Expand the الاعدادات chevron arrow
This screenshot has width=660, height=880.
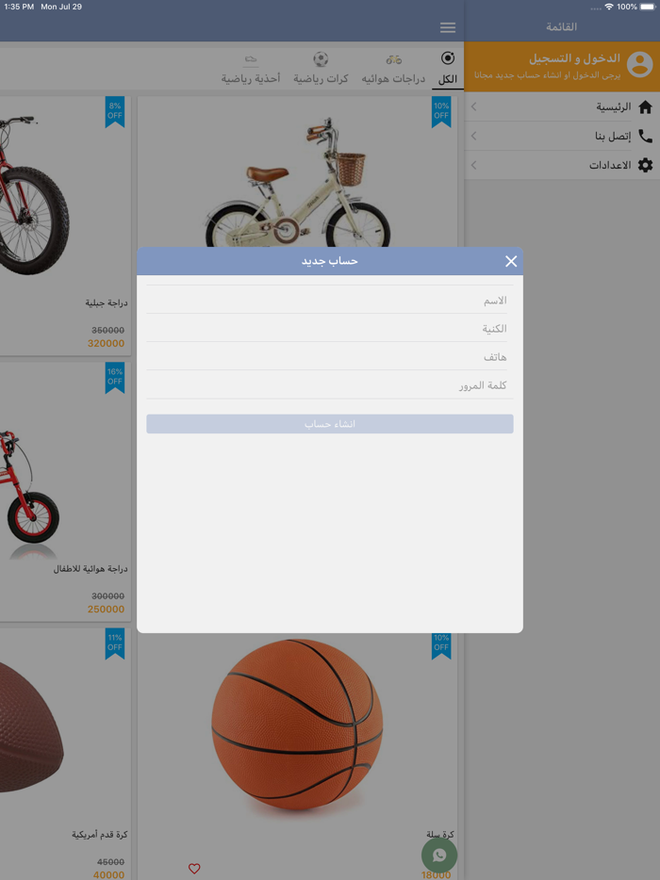tap(474, 166)
